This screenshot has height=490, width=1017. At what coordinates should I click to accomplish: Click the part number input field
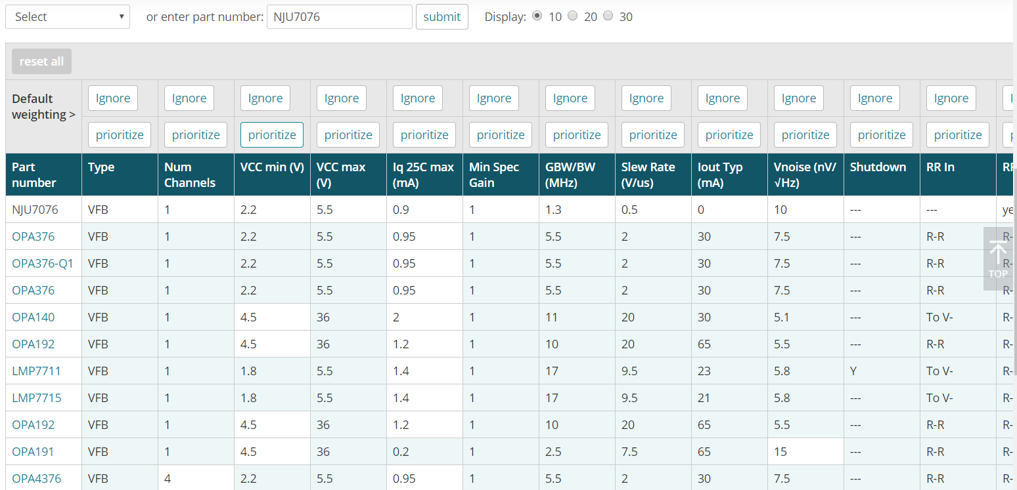coord(339,17)
